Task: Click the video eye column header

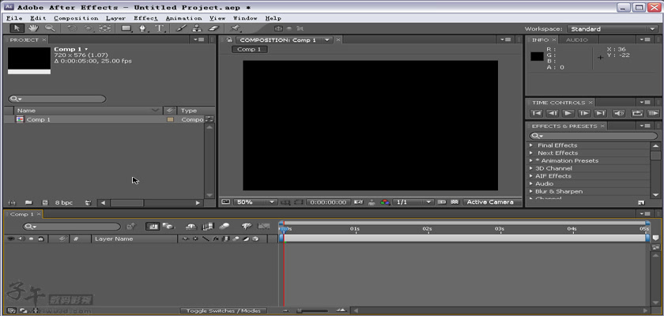Action: [x=10, y=239]
